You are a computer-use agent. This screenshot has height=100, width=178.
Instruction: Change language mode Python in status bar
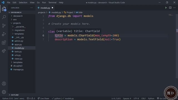(x=151, y=98)
